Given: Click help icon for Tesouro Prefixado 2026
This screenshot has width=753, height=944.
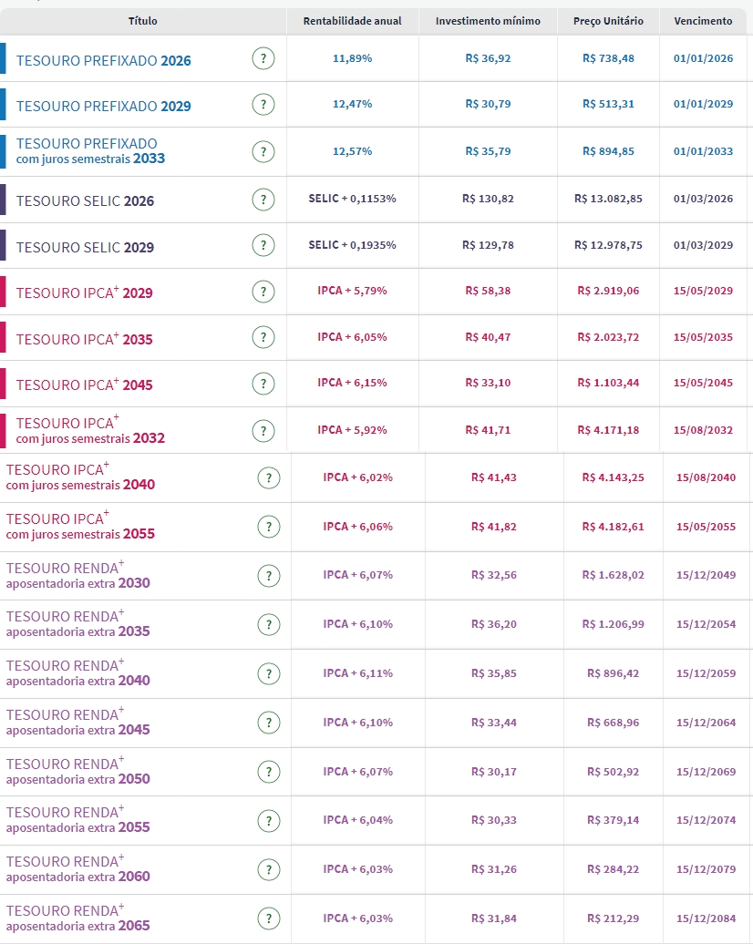Looking at the screenshot, I should pos(263,59).
